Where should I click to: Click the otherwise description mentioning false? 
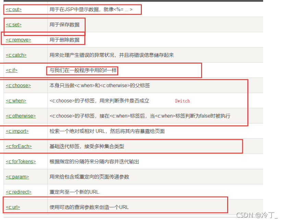(140, 116)
